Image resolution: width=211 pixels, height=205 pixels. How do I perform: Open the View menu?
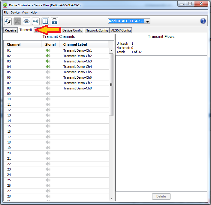coord(25,13)
